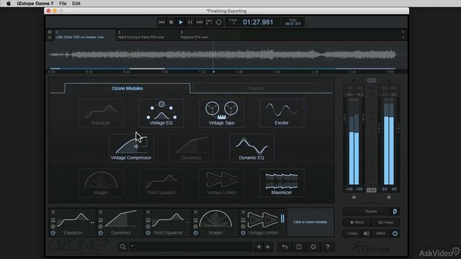
Task: Open the File menu
Action: [x=63, y=4]
